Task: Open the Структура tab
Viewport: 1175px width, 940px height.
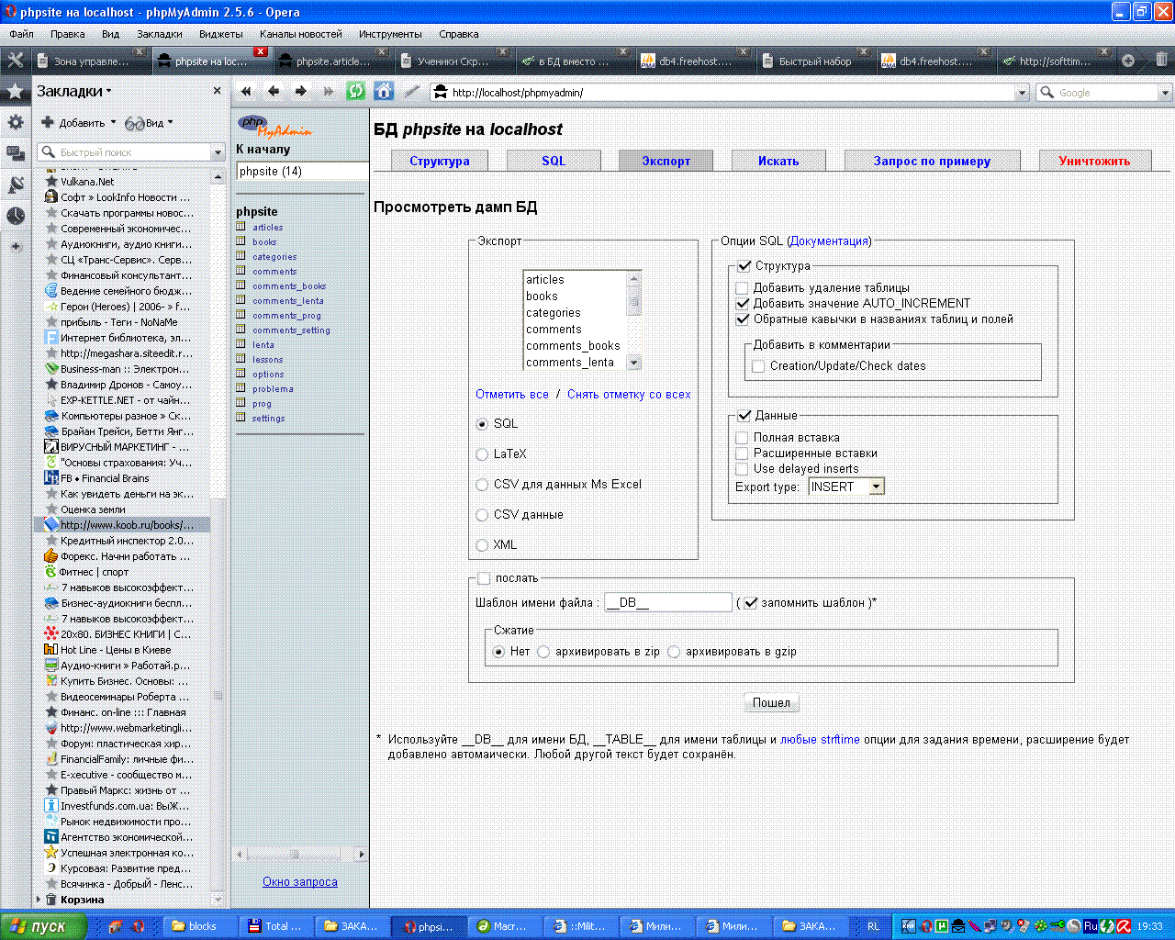Action: point(440,161)
